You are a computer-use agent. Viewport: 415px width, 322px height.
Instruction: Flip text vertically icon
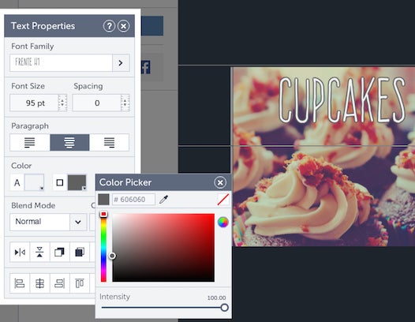coord(39,252)
